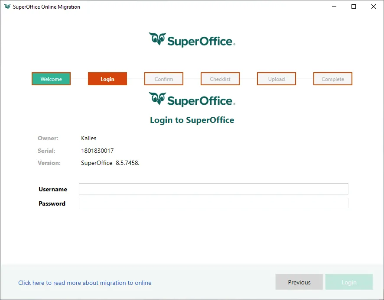Go to the Welcome step
Screen dimensions: 384x300
coord(51,79)
